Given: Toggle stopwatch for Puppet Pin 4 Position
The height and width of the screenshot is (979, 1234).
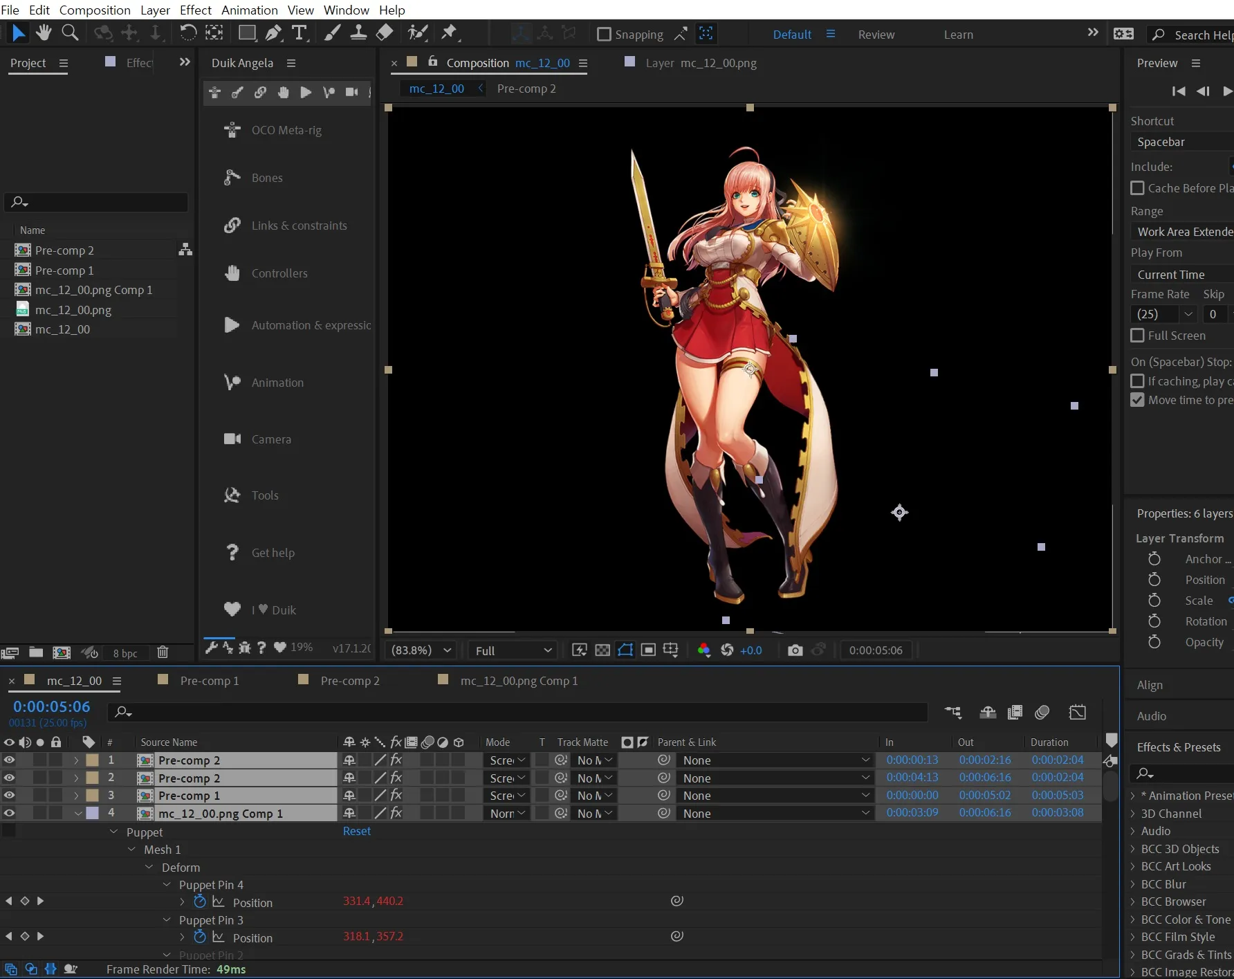Looking at the screenshot, I should click(200, 902).
